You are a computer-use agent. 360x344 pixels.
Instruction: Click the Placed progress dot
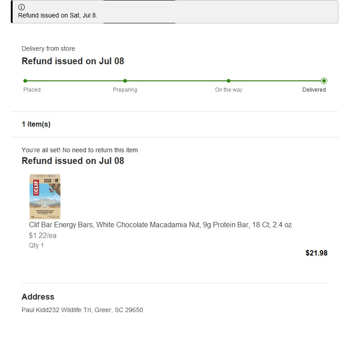click(25, 81)
